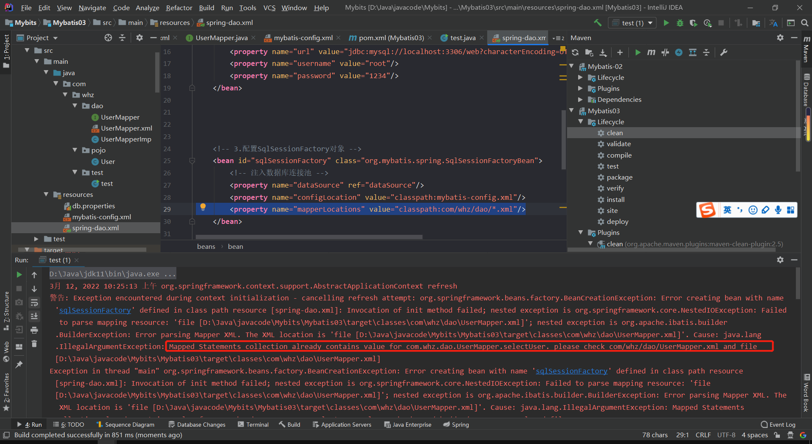Viewport: 812px width, 444px height.
Task: Print Run console output icon
Action: tap(34, 330)
